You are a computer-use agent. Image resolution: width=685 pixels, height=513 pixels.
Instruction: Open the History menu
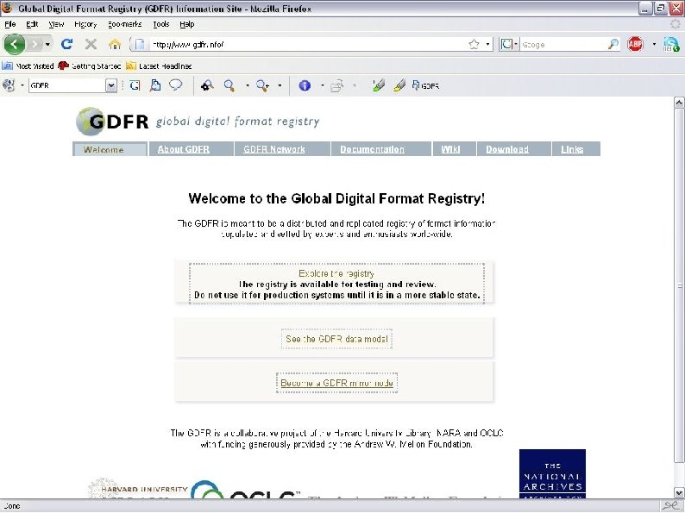click(85, 24)
